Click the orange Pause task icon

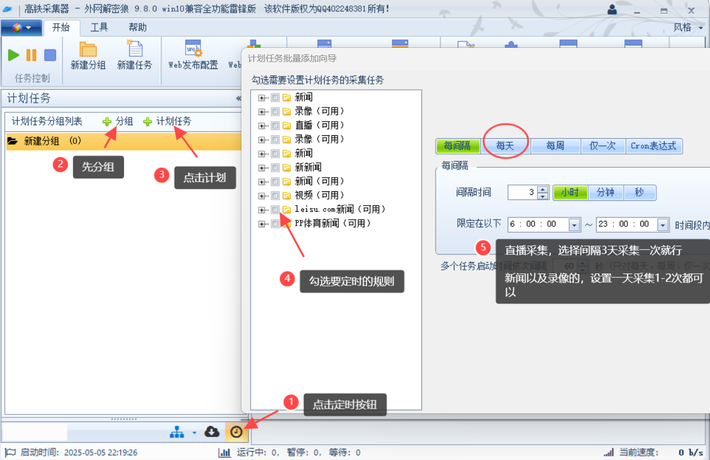(x=31, y=55)
